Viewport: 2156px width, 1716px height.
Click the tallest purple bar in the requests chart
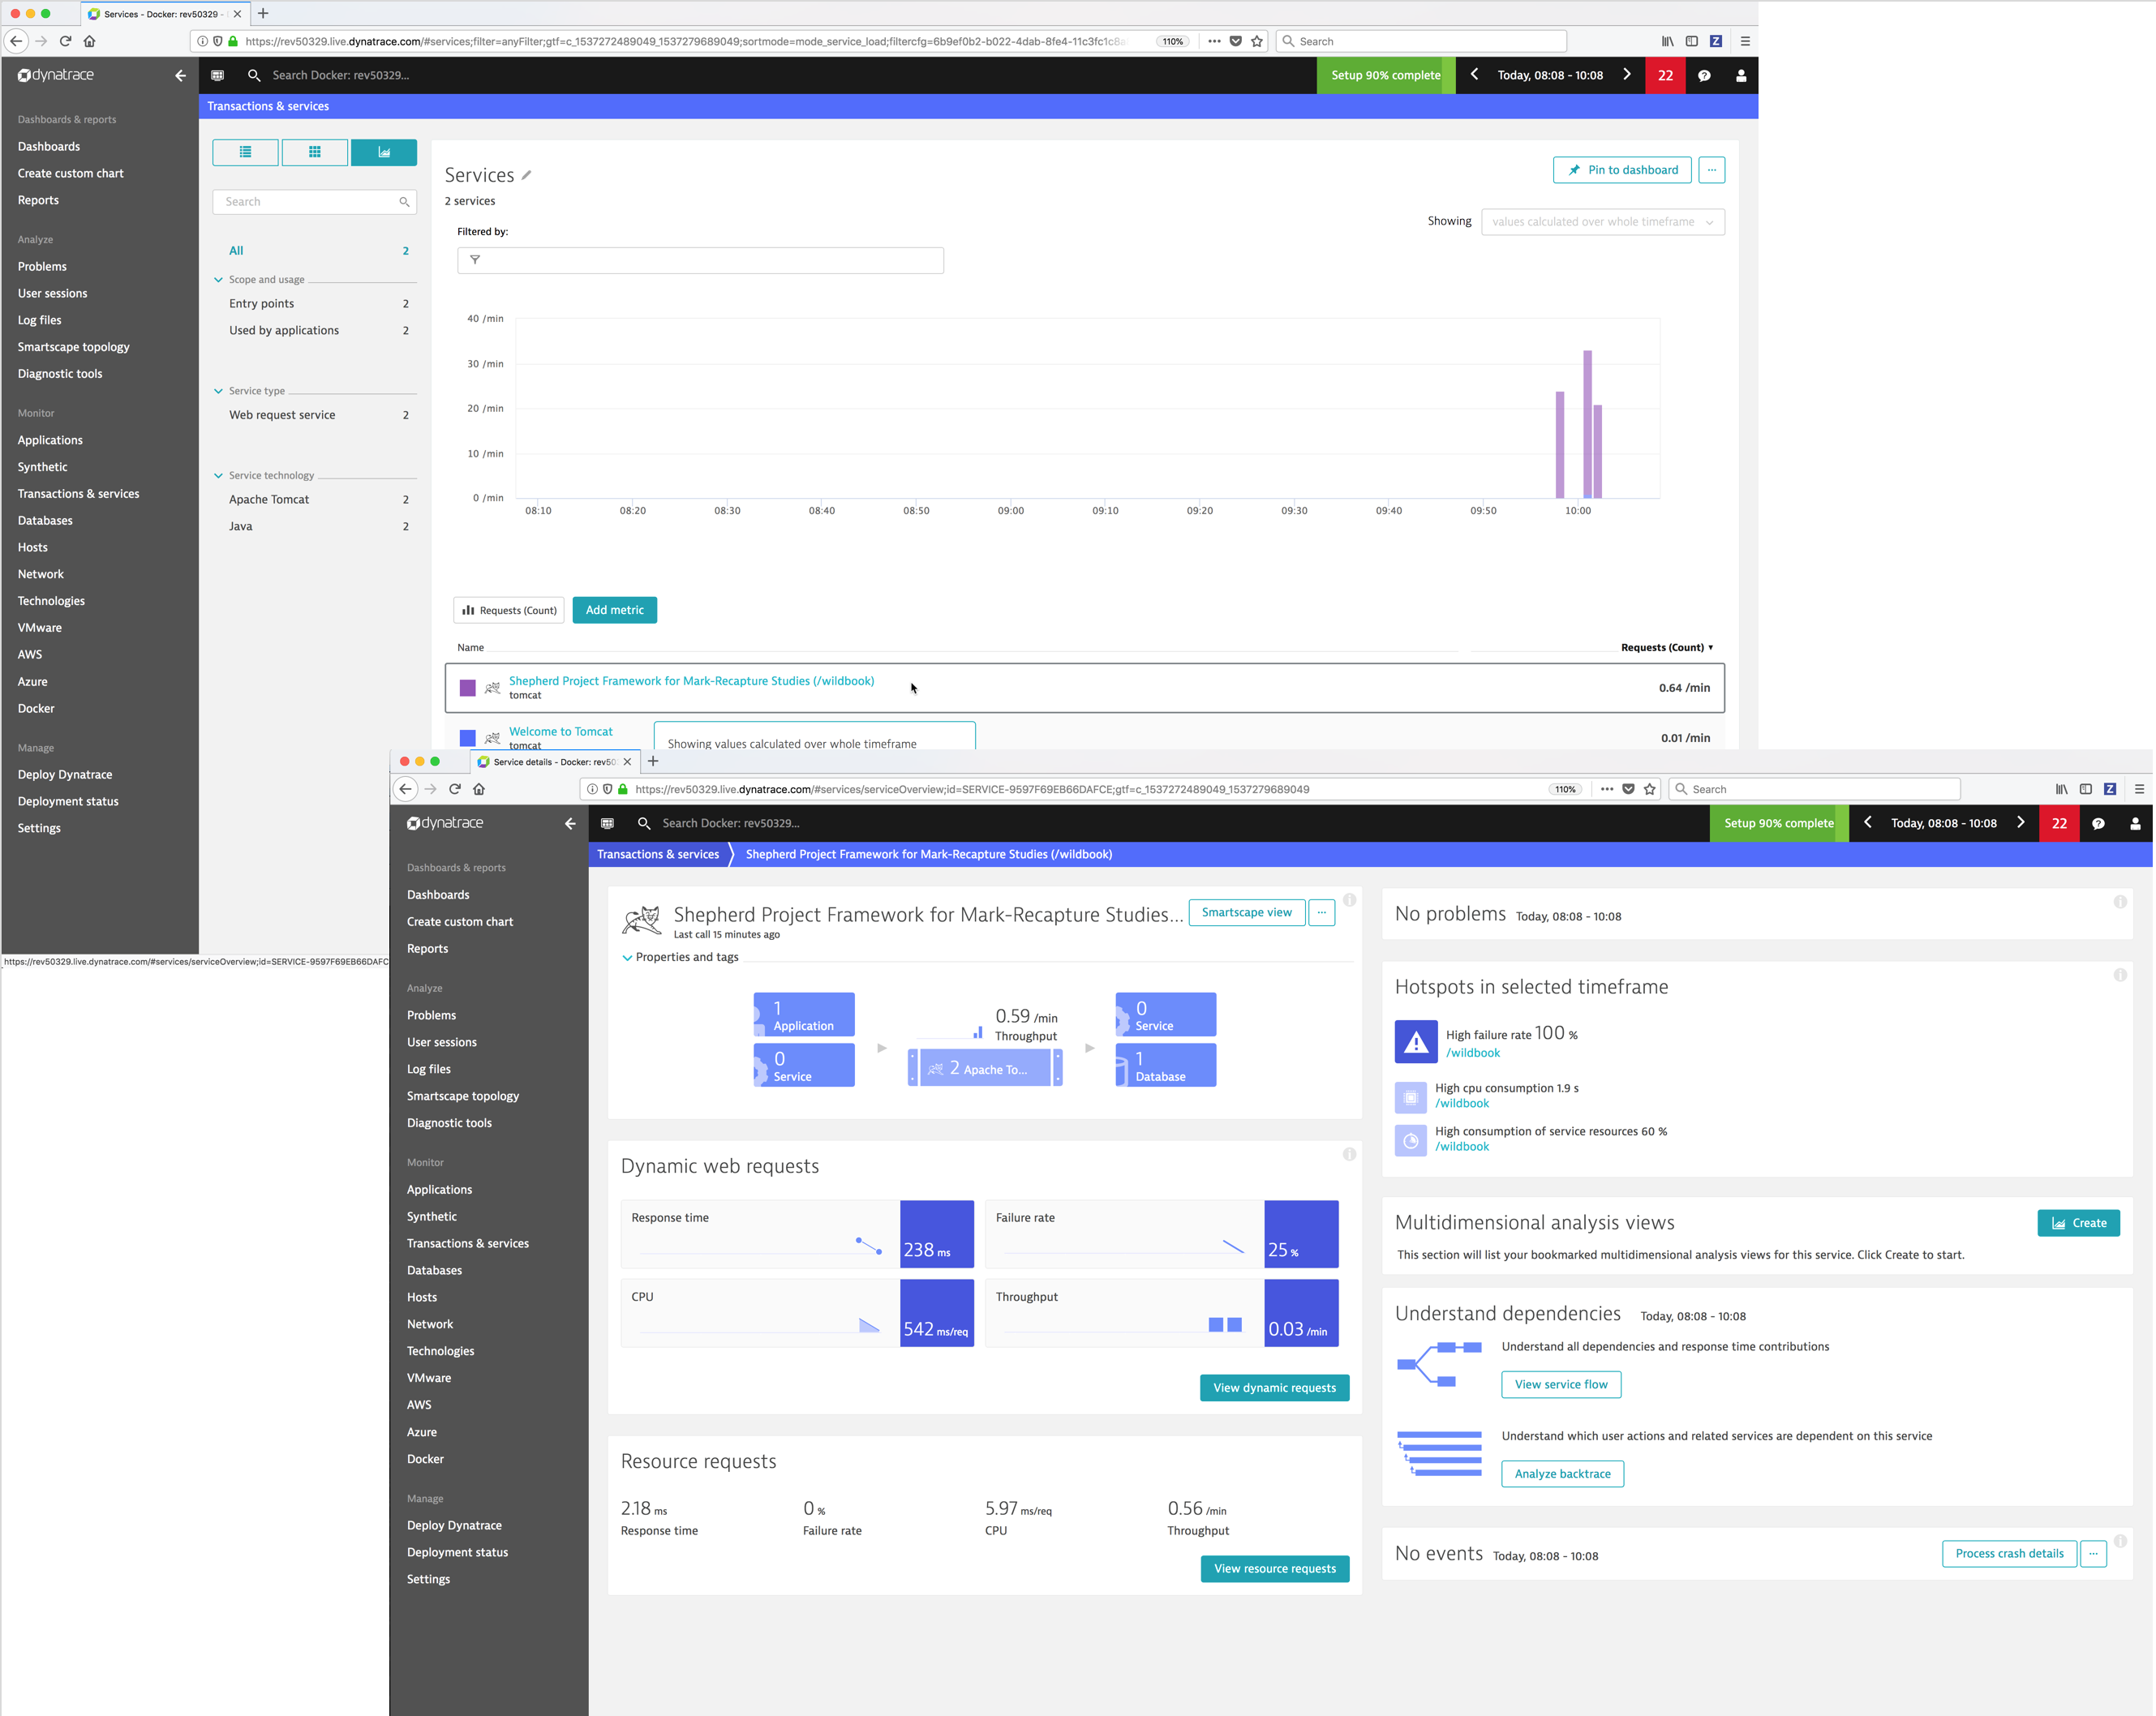(1587, 424)
